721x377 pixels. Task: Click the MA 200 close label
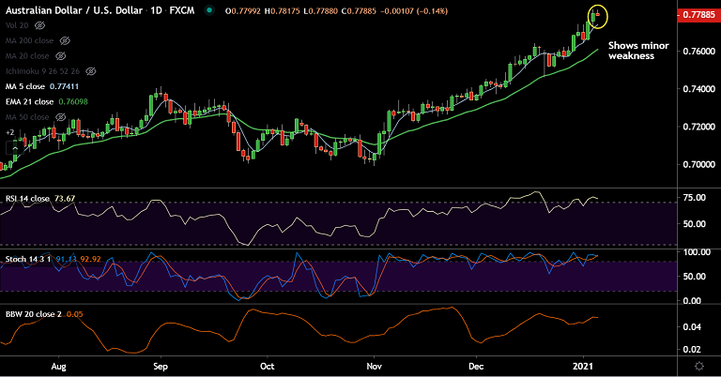pyautogui.click(x=29, y=40)
